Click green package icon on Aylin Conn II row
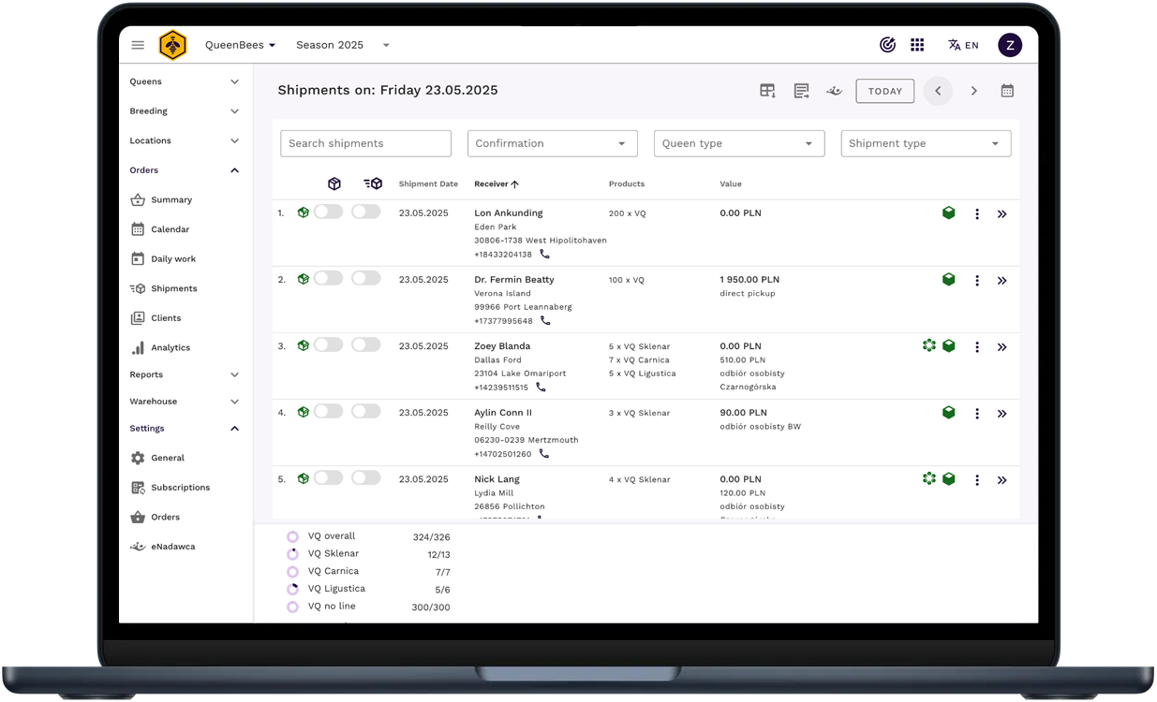 pos(948,413)
